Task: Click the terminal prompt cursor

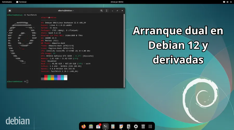Action: click(27, 81)
